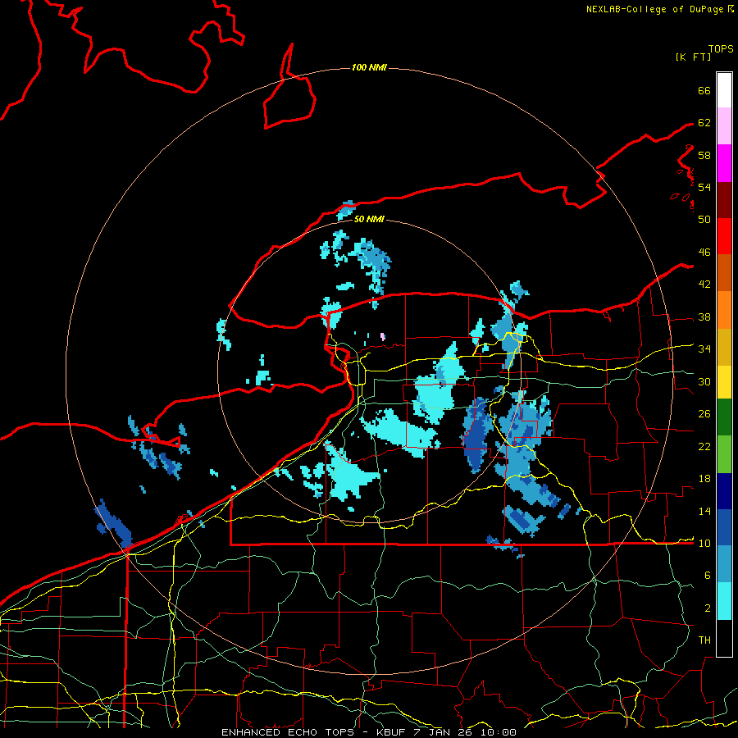Click the 18 legend value
The width and height of the screenshot is (738, 738).
pyautogui.click(x=704, y=479)
